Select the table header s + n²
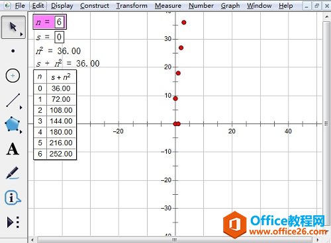This screenshot has width=331, height=243. click(61, 77)
